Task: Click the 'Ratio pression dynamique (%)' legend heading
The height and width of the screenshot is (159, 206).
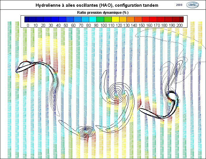Action: pyautogui.click(x=103, y=13)
